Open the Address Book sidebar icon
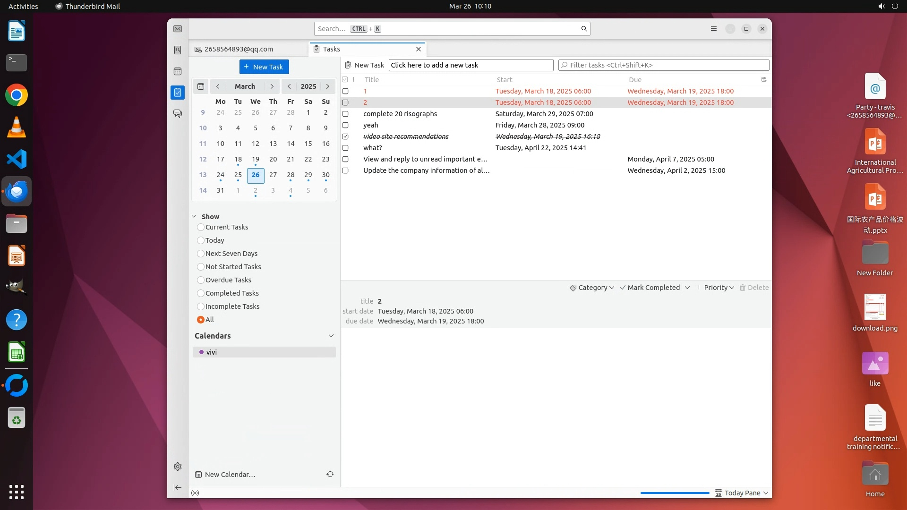This screenshot has width=907, height=510. click(178, 50)
